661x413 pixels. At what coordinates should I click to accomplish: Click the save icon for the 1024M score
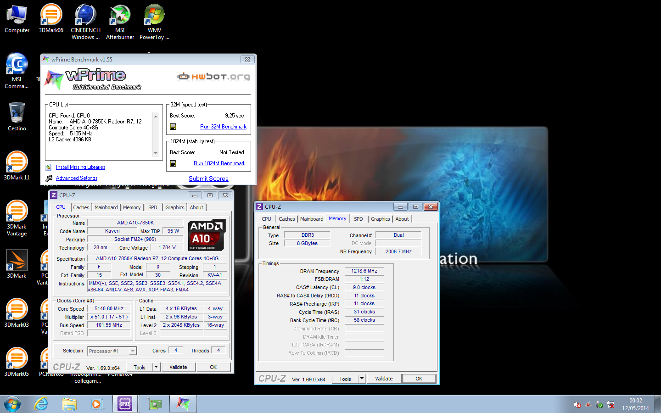pos(173,163)
